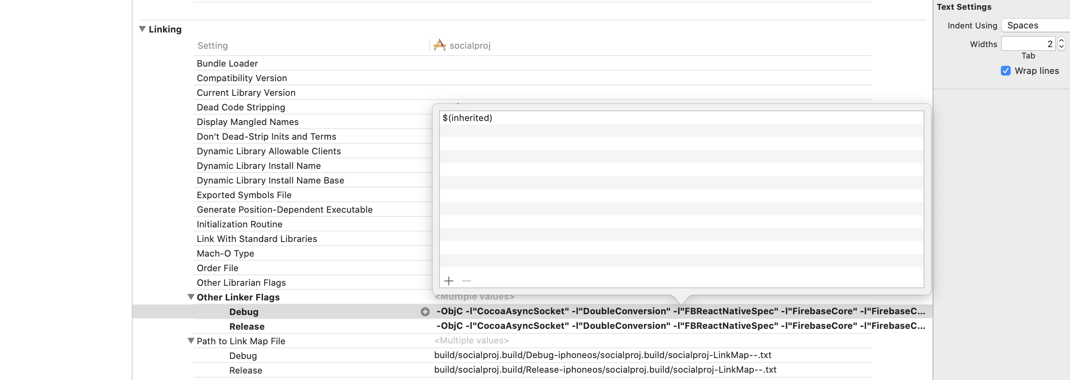Screen dimensions: 1070x380
Task: Select the Debug LinkMap path row
Action: [x=243, y=356]
